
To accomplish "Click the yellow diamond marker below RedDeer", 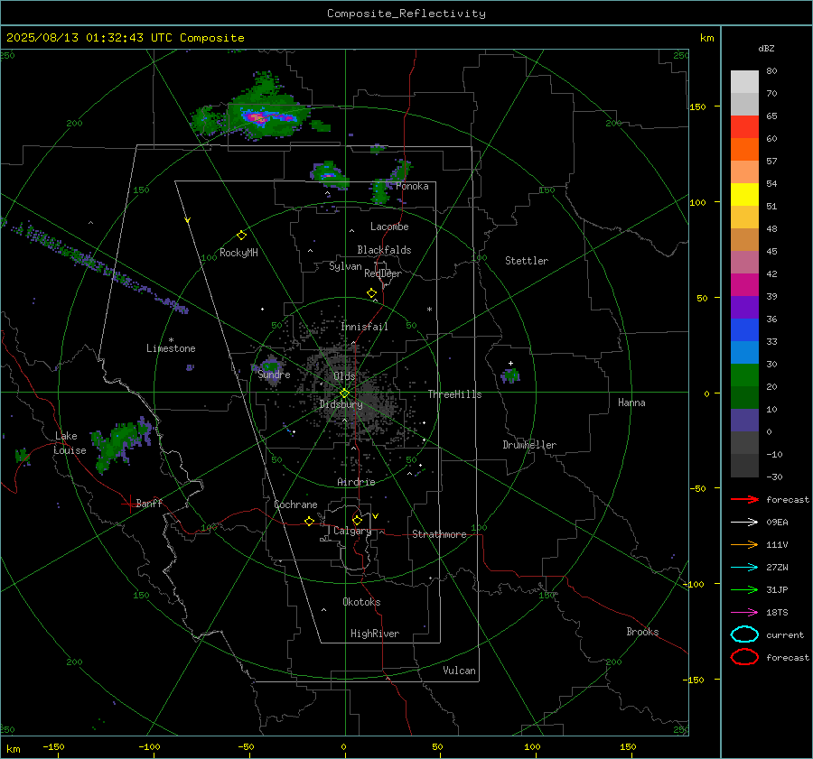I will tap(371, 293).
